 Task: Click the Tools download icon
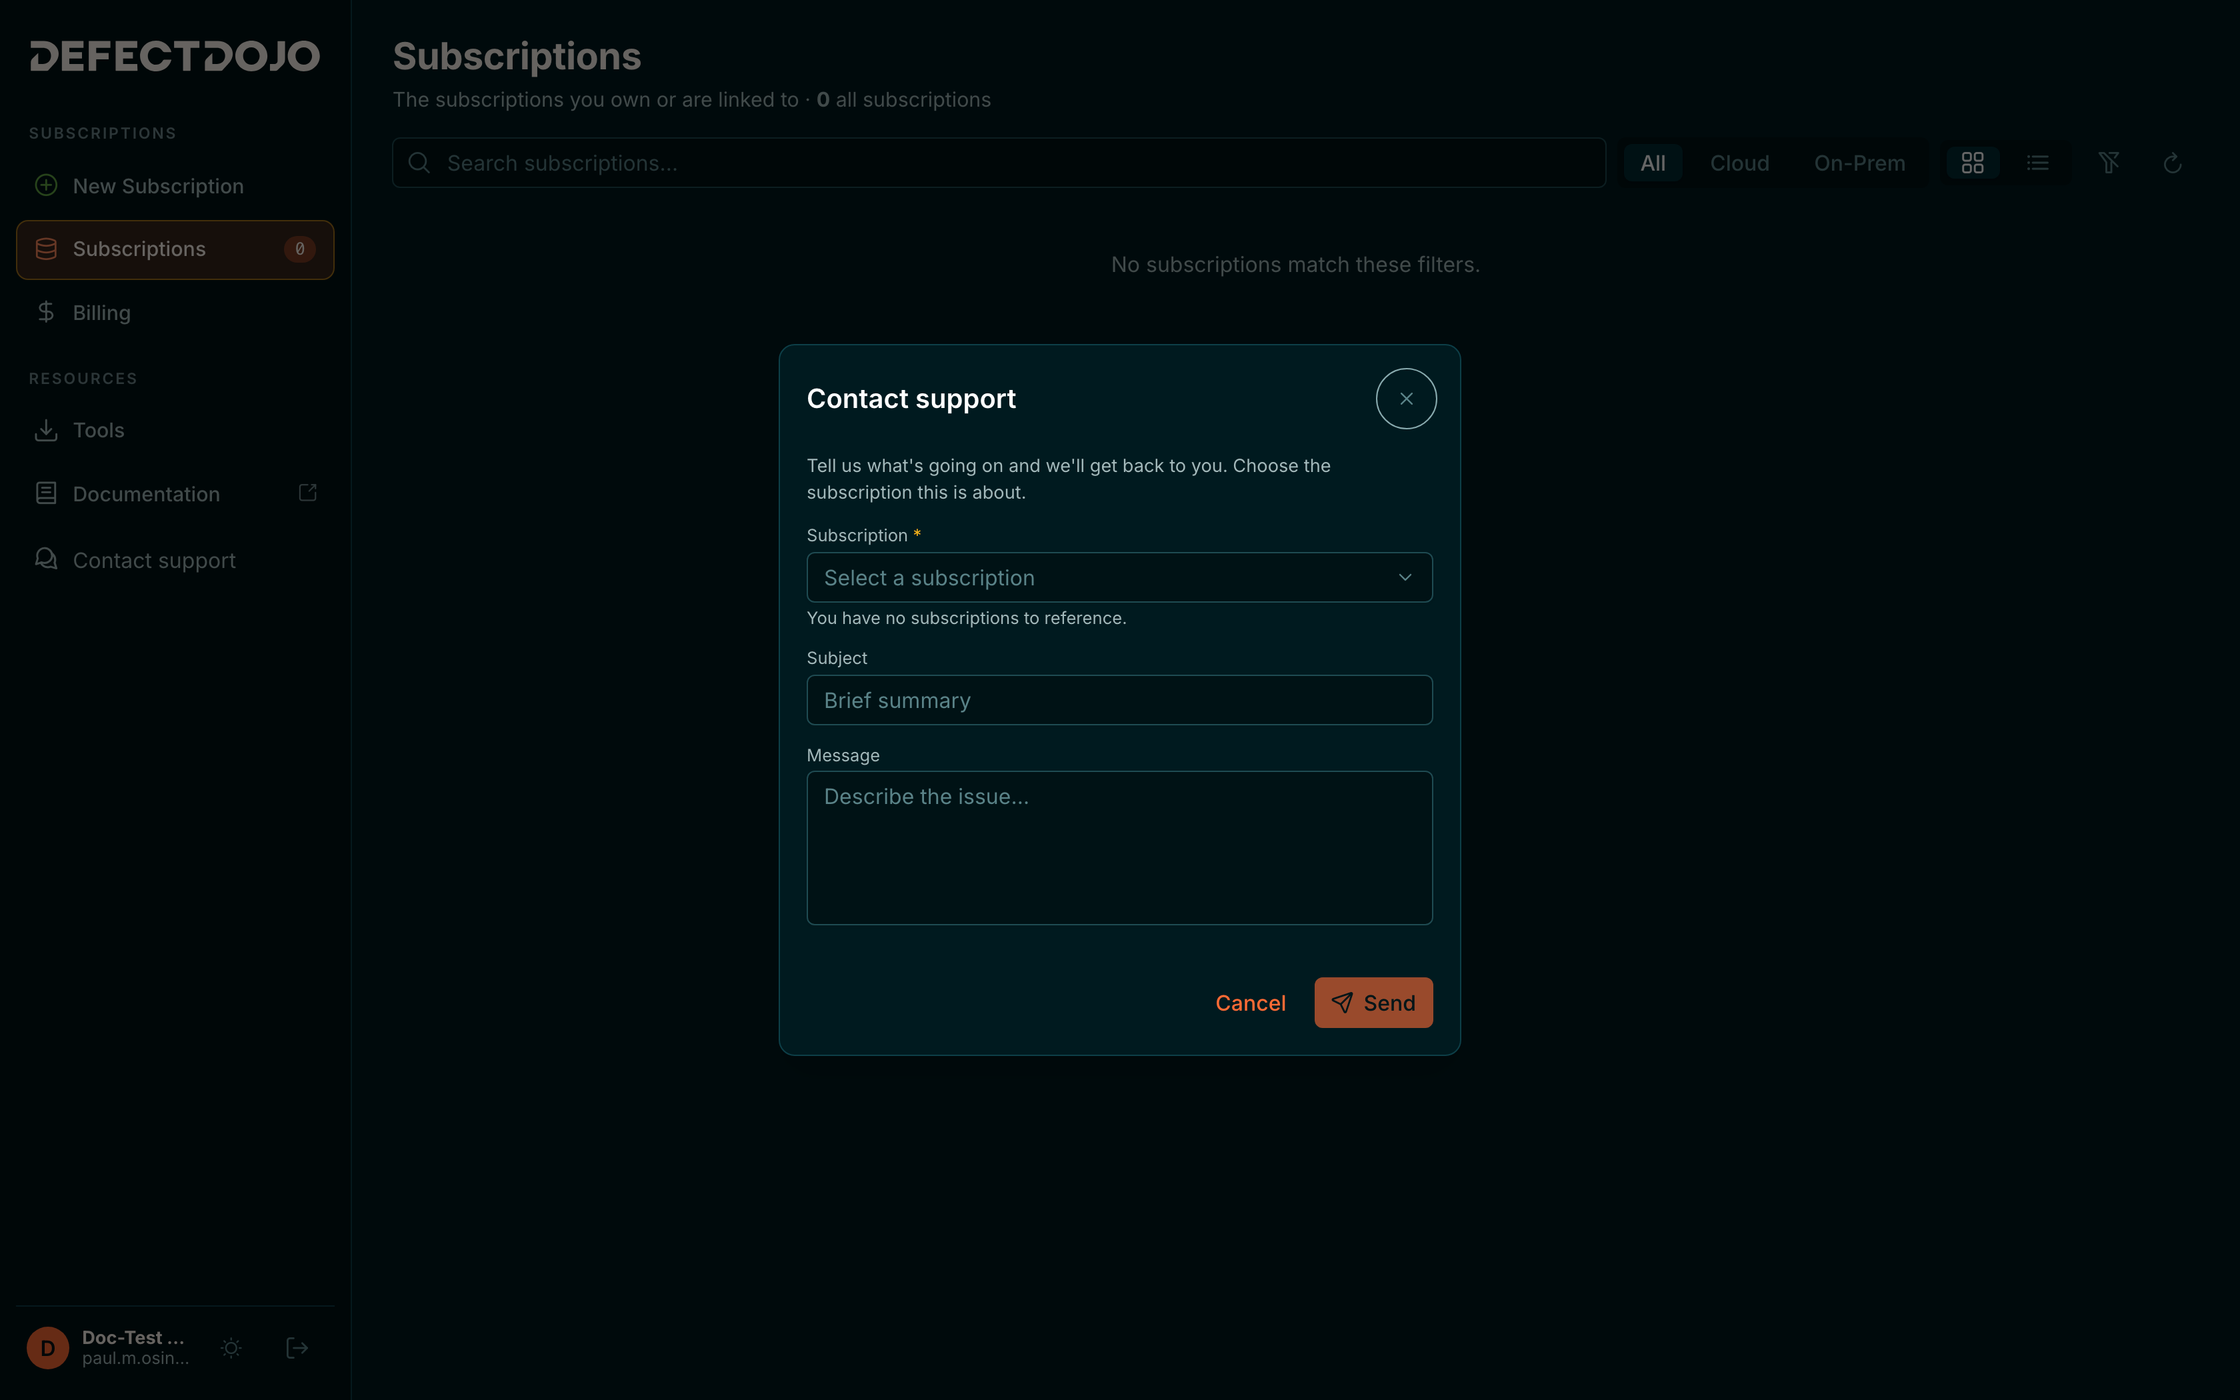pyautogui.click(x=46, y=429)
